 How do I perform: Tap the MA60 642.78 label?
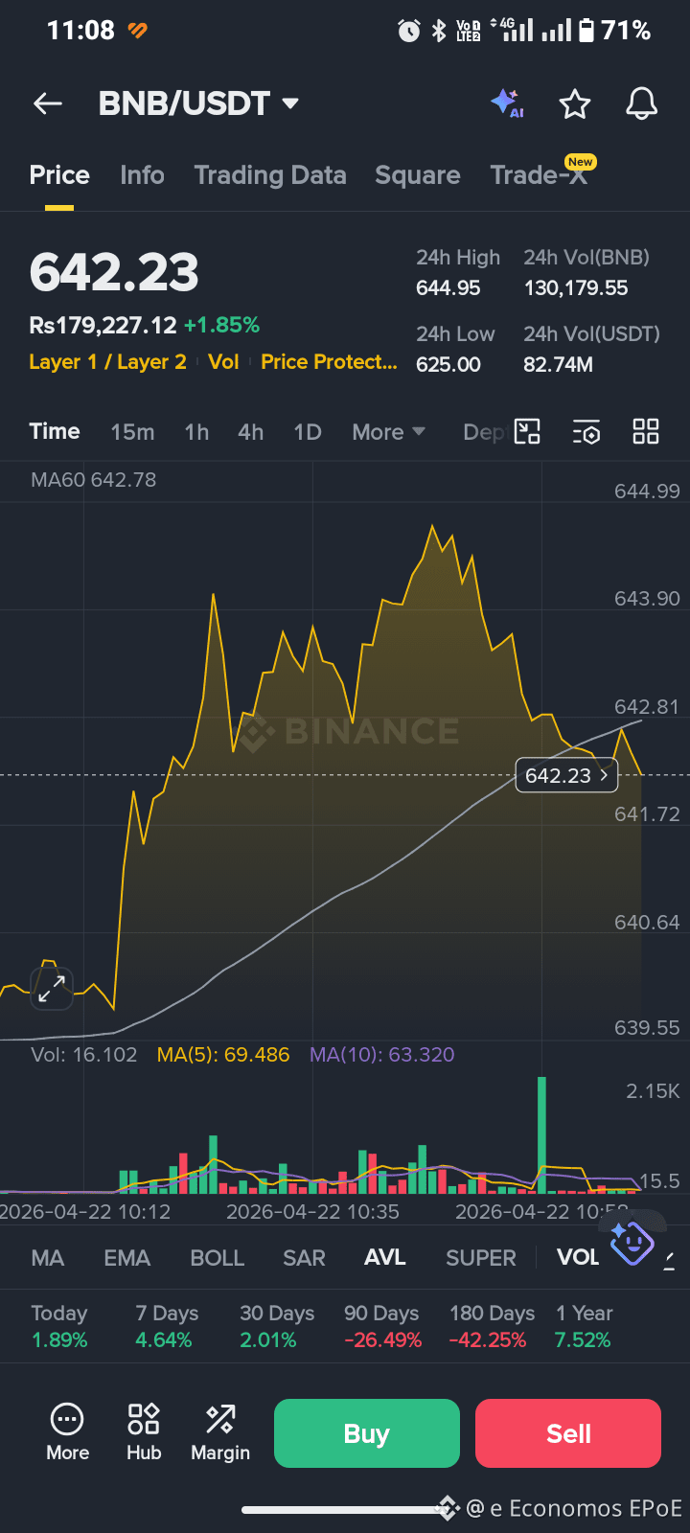[x=93, y=480]
